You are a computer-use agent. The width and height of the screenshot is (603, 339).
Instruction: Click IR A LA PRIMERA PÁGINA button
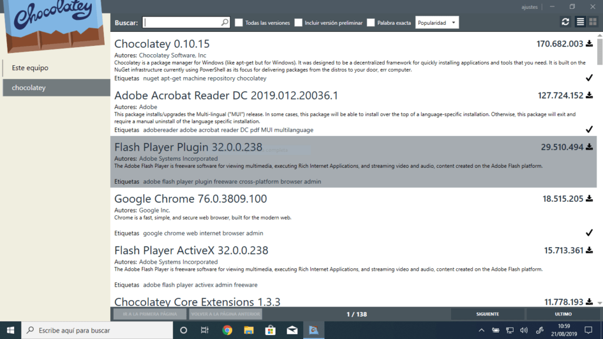point(150,314)
